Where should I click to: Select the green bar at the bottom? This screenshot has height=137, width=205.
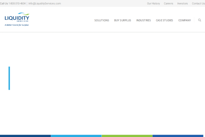pos(127,136)
